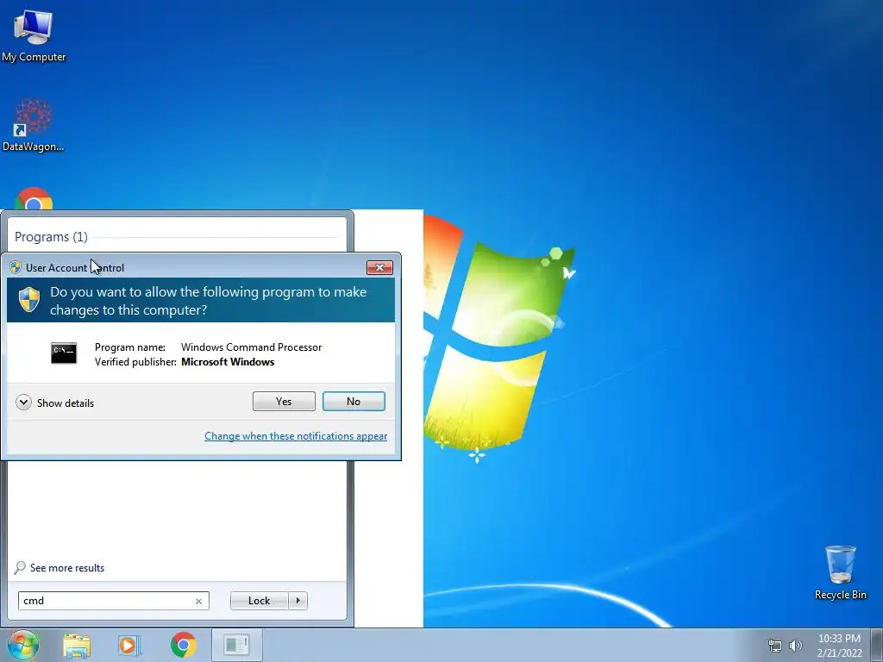Click the UAC shield icon in banner
The height and width of the screenshot is (662, 883).
tap(29, 299)
